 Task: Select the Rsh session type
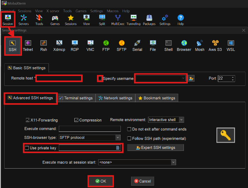tap(44, 46)
